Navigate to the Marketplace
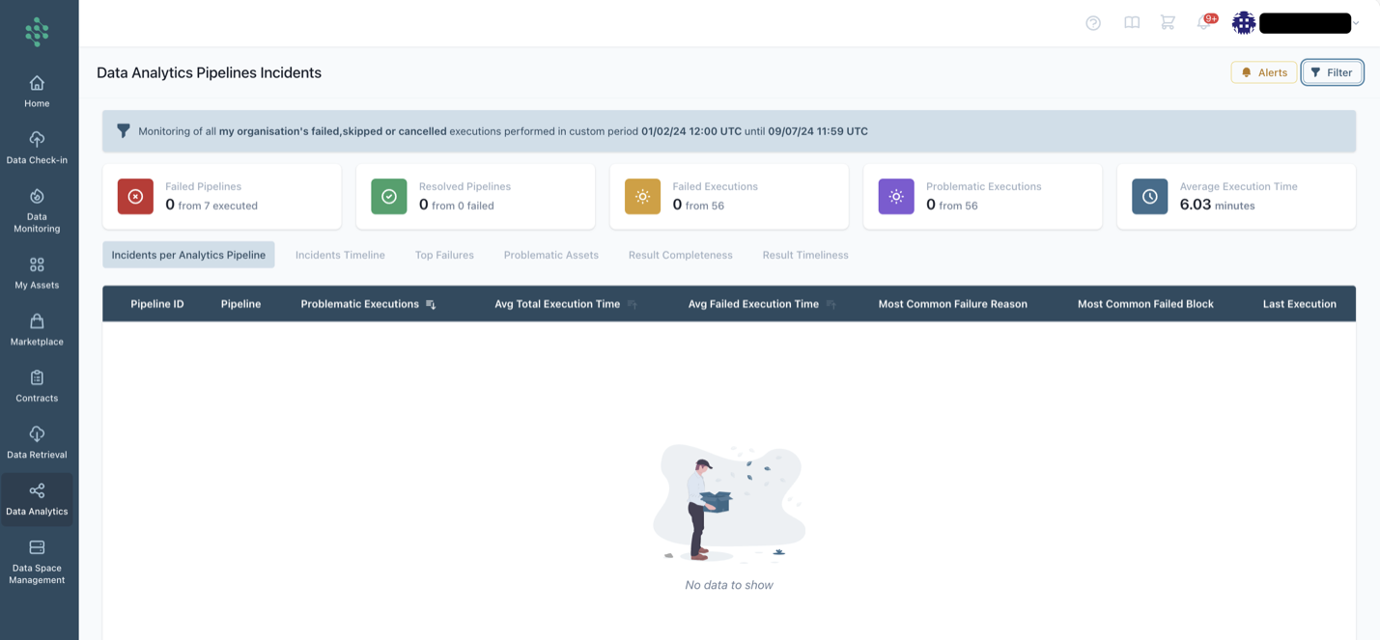This screenshot has width=1380, height=640. (37, 329)
